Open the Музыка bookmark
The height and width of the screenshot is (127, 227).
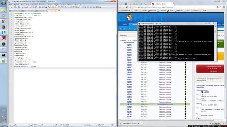(x=179, y=11)
